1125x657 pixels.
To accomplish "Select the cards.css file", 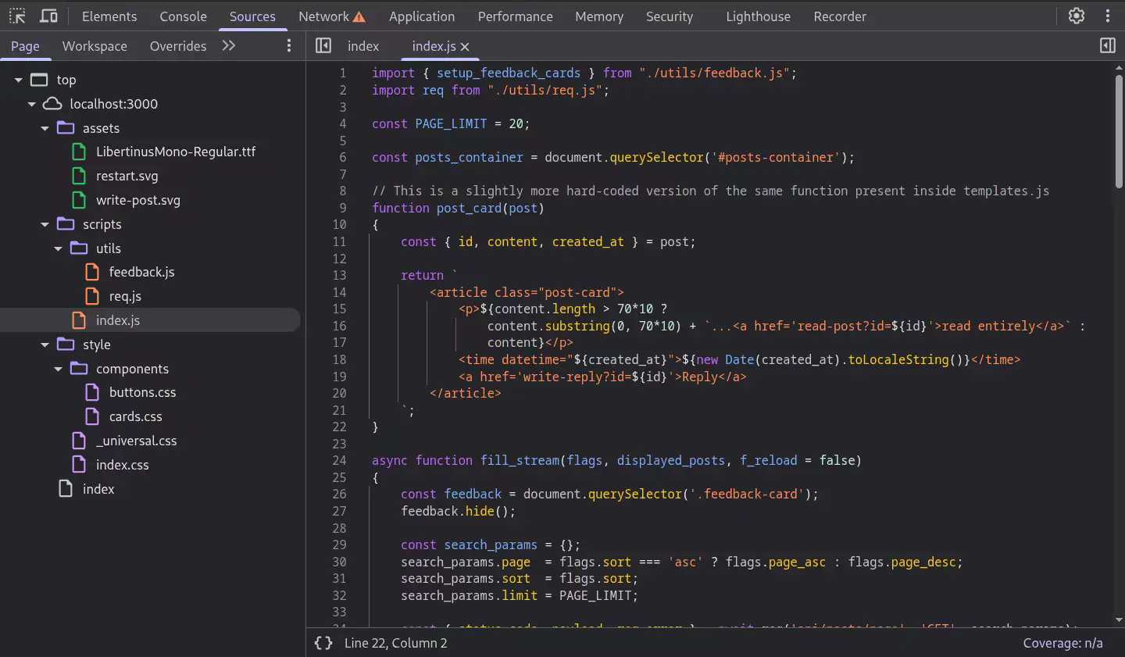I will click(135, 416).
